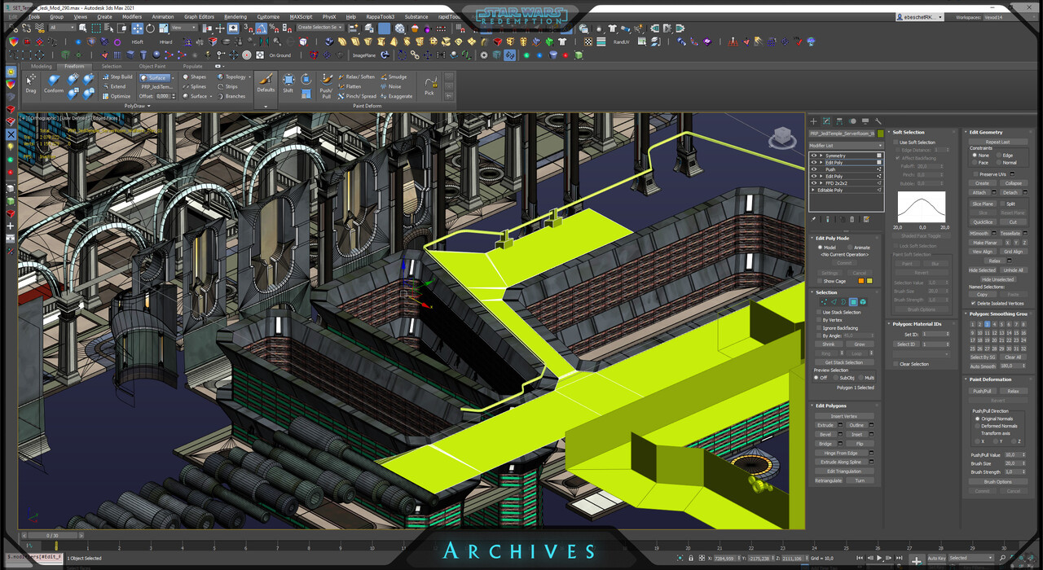
Task: Open the Modify command panel tab
Action: 826,121
